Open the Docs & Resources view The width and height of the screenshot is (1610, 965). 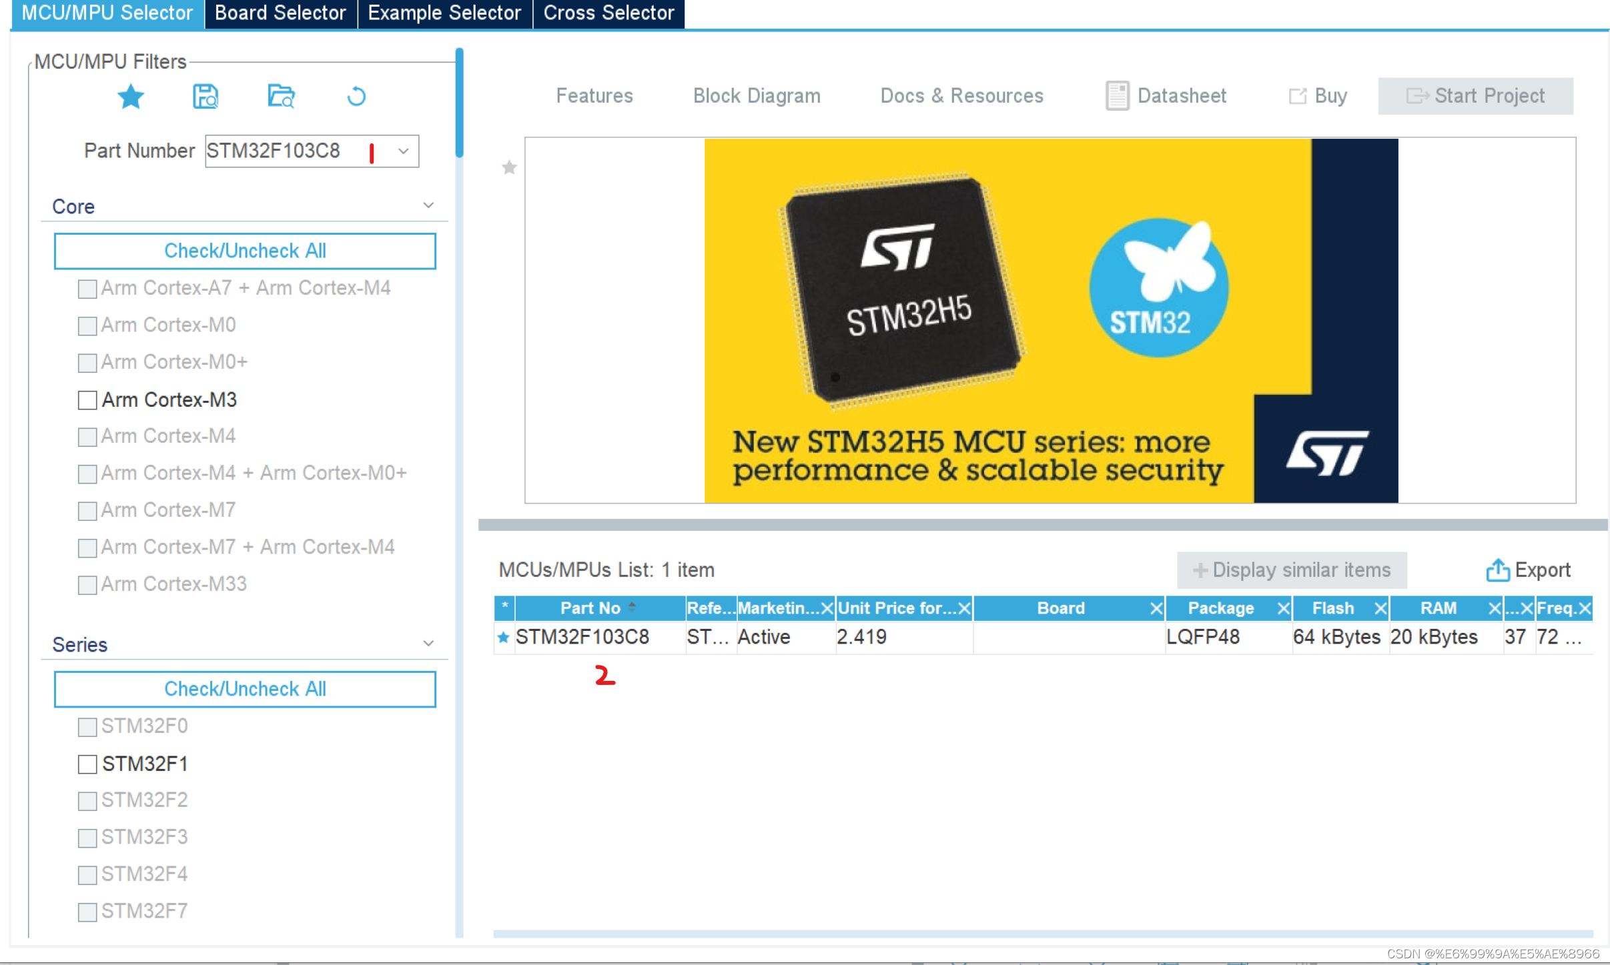[961, 96]
